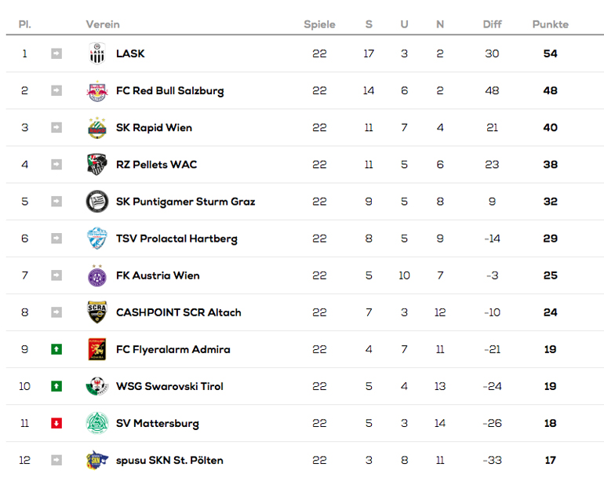Click the SK Rapid Wien crest

[x=96, y=128]
